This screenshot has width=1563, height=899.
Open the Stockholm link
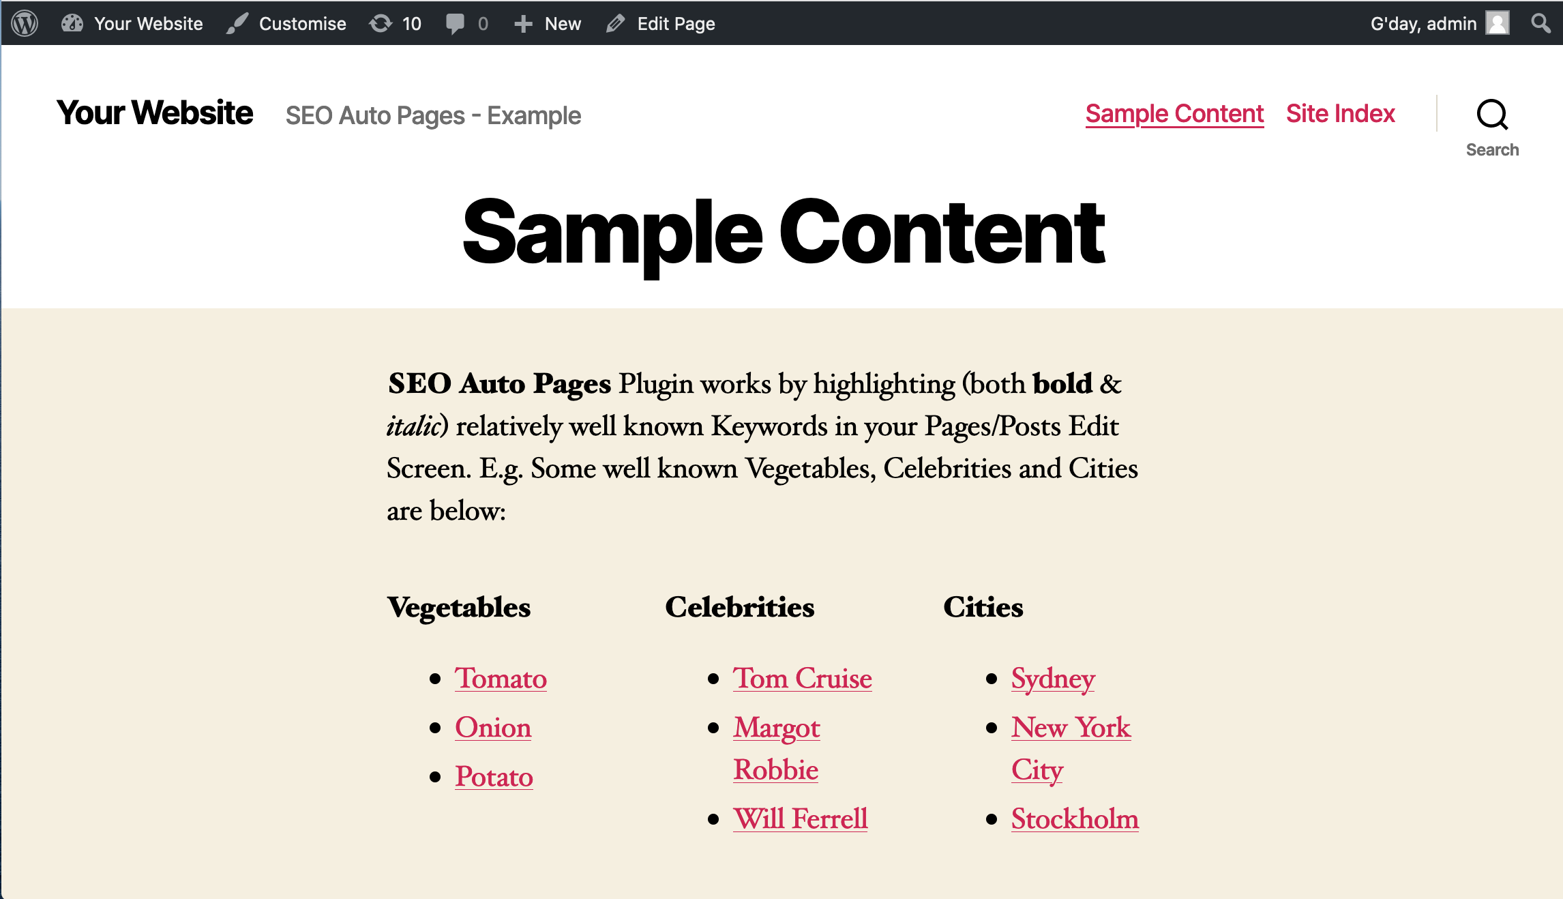point(1075,819)
